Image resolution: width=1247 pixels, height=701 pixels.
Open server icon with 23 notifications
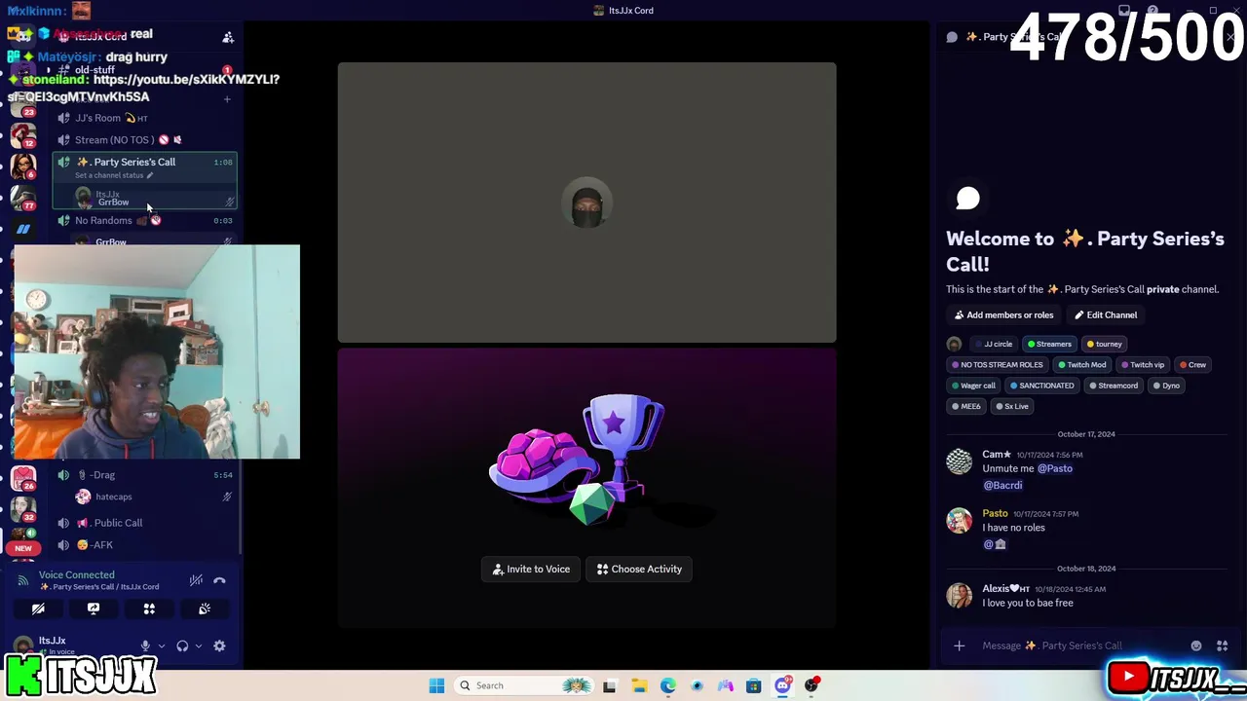point(23,103)
